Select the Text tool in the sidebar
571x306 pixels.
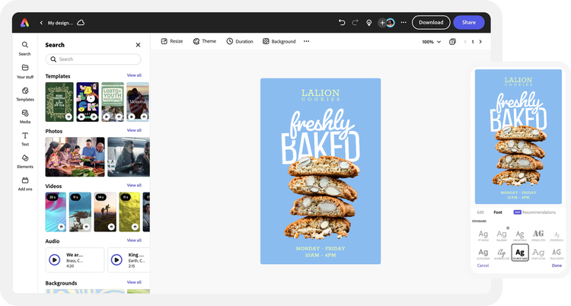(25, 139)
